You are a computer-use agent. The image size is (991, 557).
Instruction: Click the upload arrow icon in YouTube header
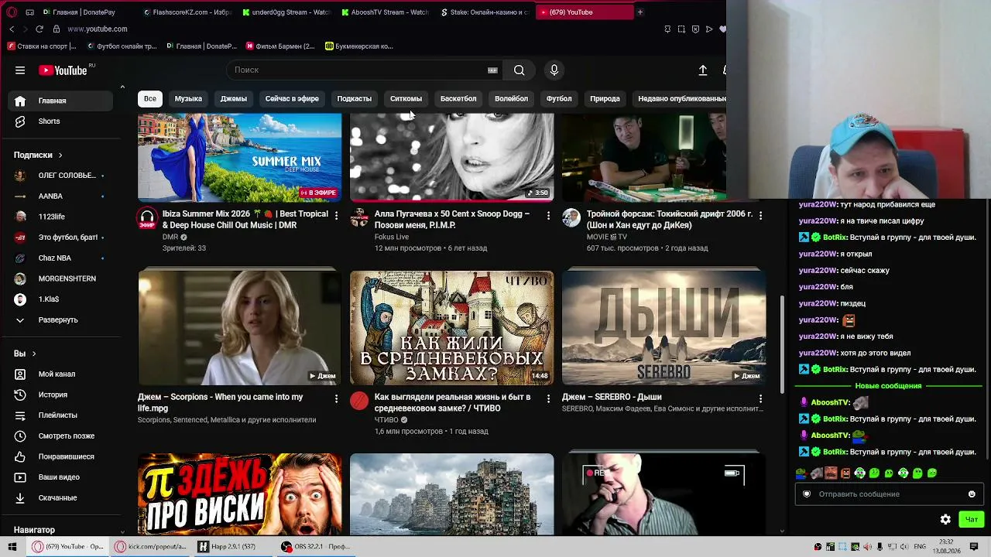(703, 70)
